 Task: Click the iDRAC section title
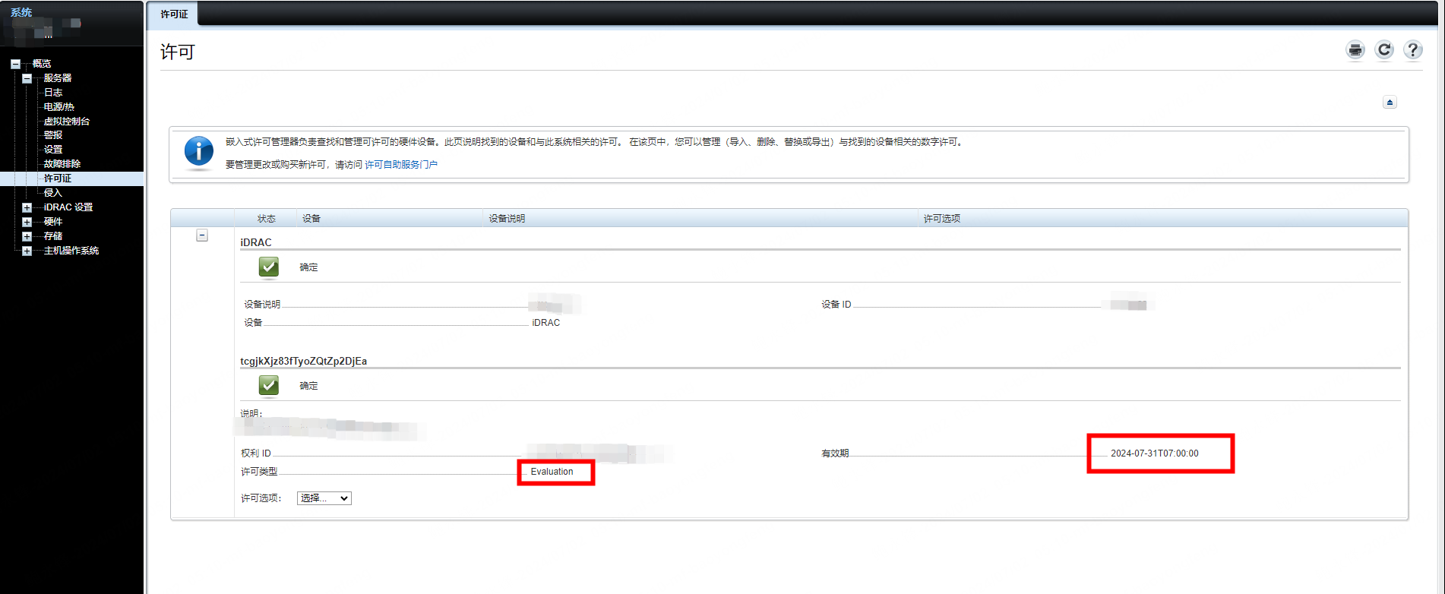pyautogui.click(x=256, y=242)
